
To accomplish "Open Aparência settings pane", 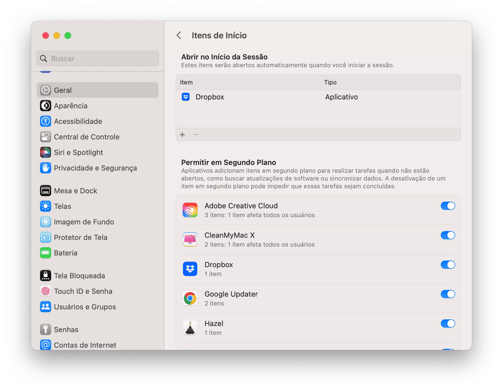I will (98, 106).
